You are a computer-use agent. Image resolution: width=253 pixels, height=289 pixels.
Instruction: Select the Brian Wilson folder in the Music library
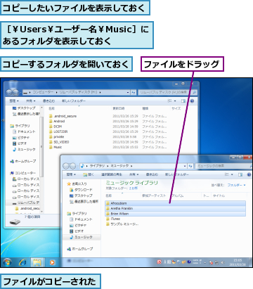tap(176, 214)
